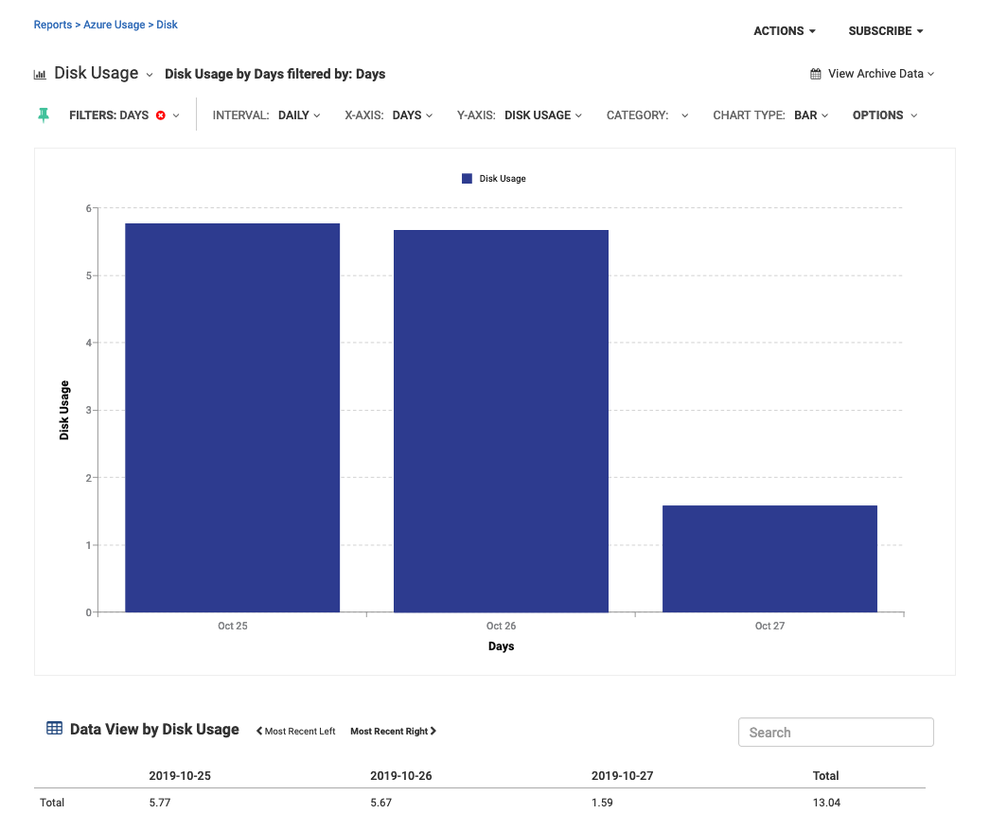Click the bar chart icon beside Disk Usage
The width and height of the screenshot is (990, 831).
pyautogui.click(x=40, y=74)
